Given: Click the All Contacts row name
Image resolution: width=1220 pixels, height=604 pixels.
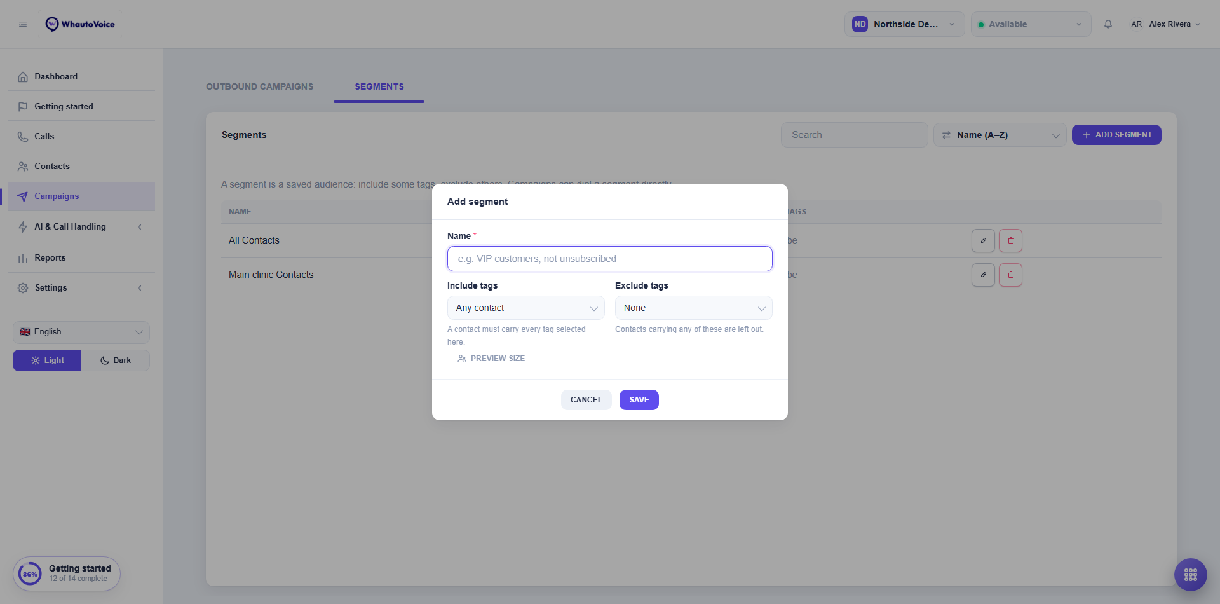Looking at the screenshot, I should (x=254, y=240).
